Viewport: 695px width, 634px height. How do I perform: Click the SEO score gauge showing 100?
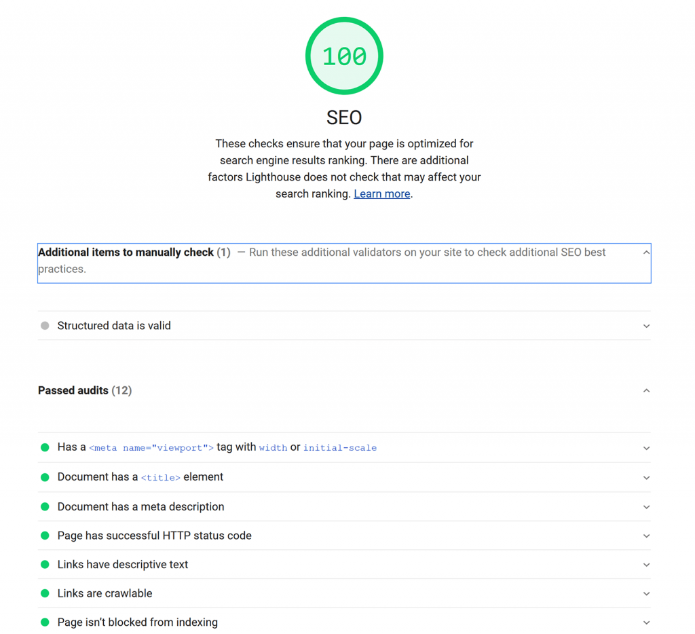(x=344, y=56)
